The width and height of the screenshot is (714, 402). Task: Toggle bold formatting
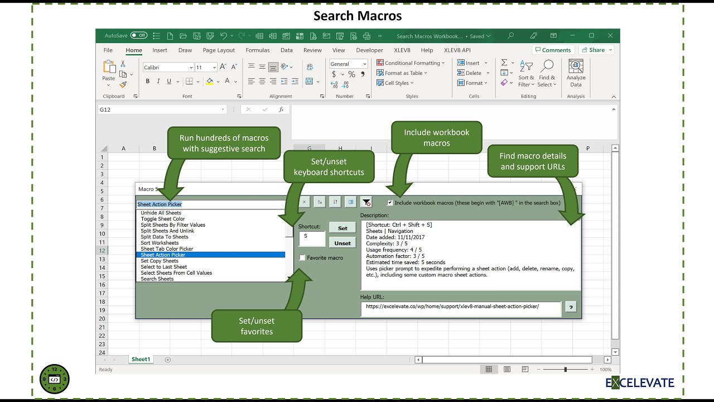[x=148, y=82]
